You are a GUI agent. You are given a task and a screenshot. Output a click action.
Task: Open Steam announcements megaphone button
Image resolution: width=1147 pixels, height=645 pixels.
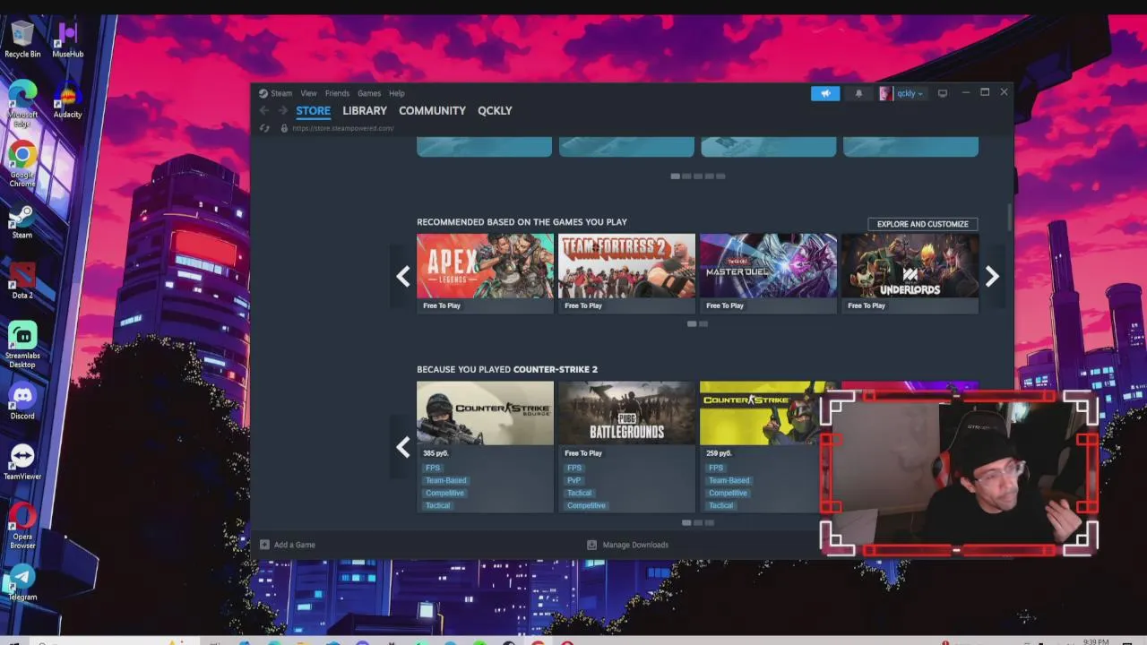click(x=825, y=93)
